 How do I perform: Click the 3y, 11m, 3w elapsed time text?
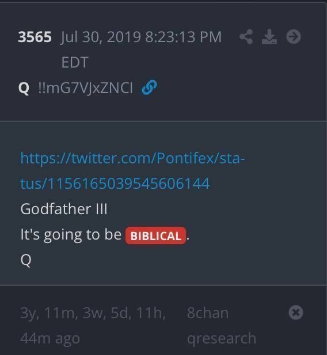pyautogui.click(x=93, y=313)
